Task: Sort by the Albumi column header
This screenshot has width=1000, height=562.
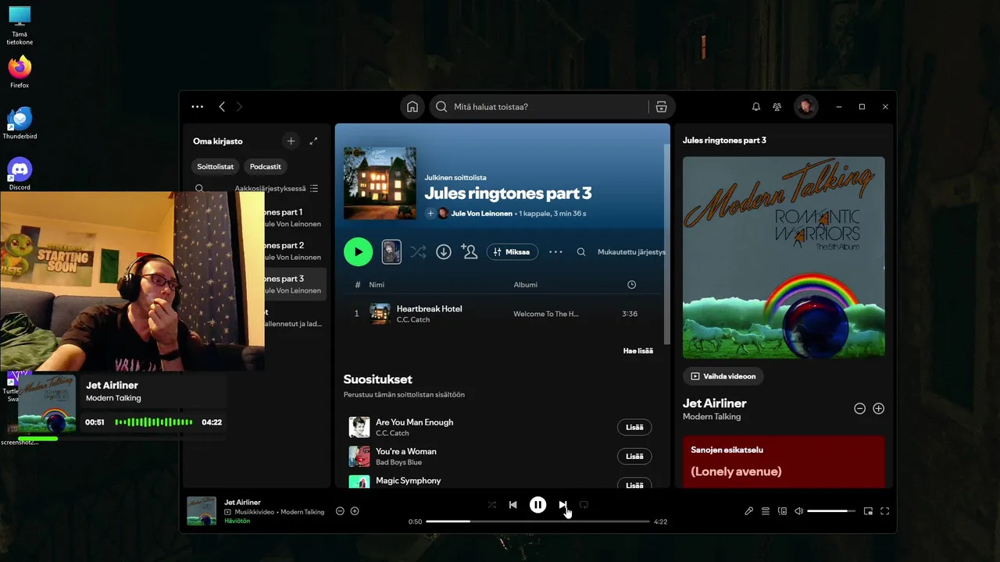Action: tap(525, 285)
